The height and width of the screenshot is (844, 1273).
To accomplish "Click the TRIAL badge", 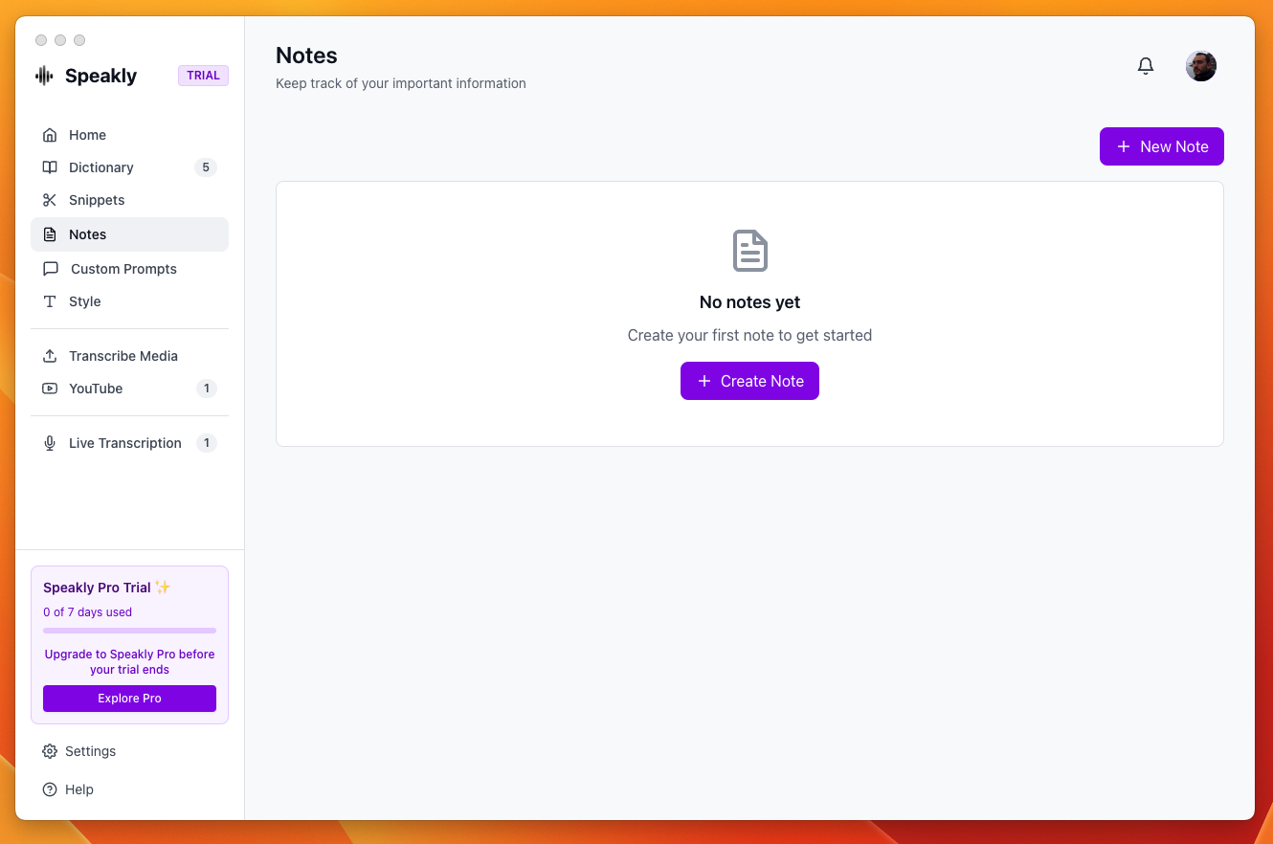I will [x=203, y=76].
